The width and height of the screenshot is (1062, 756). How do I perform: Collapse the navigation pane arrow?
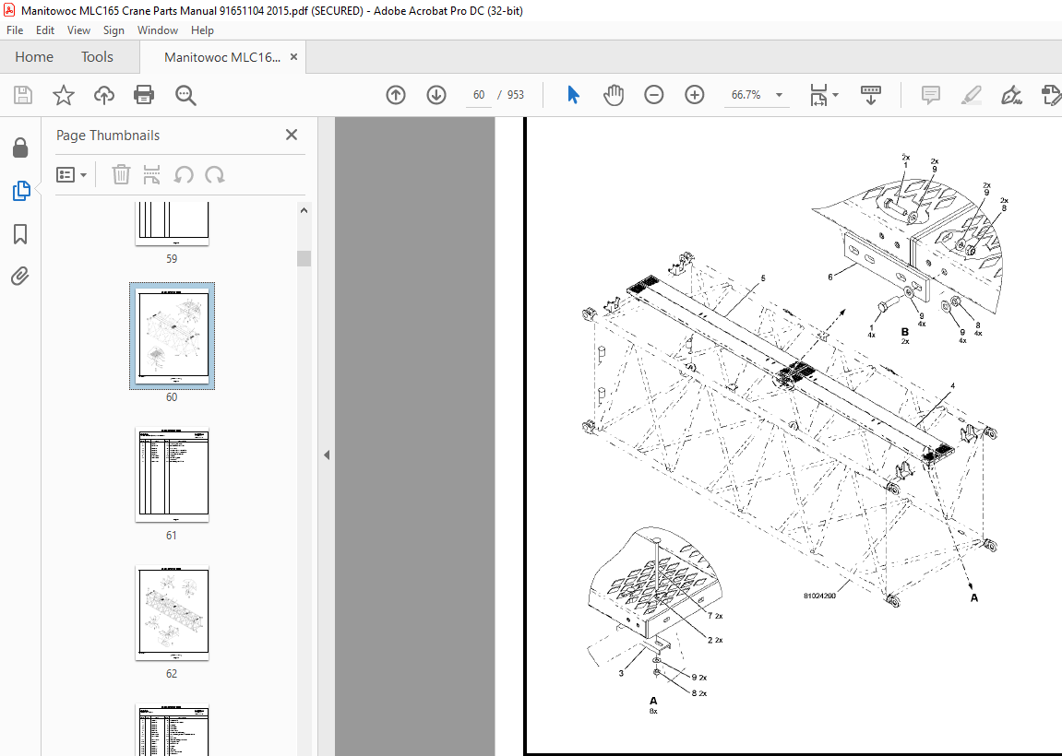[327, 455]
